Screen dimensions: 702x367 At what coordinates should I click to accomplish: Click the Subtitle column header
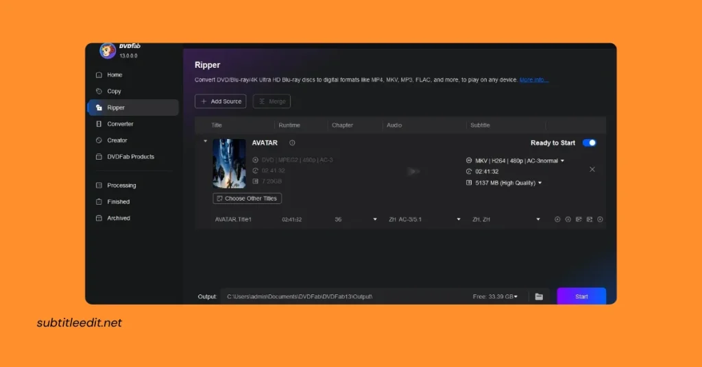pyautogui.click(x=480, y=125)
